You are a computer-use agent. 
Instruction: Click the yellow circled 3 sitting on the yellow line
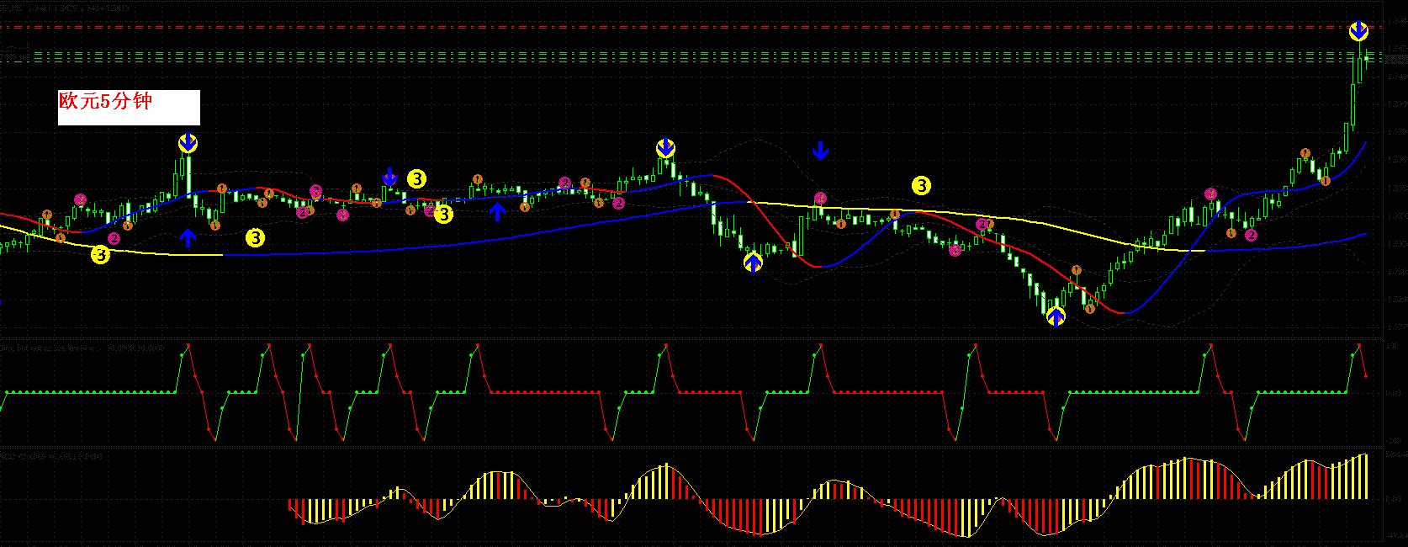point(100,254)
